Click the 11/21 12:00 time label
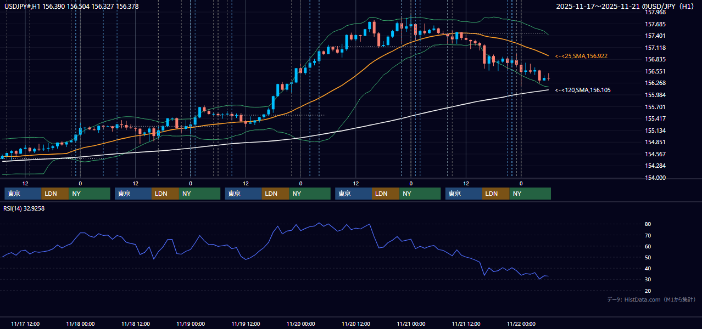This screenshot has width=702, height=329. [466, 324]
